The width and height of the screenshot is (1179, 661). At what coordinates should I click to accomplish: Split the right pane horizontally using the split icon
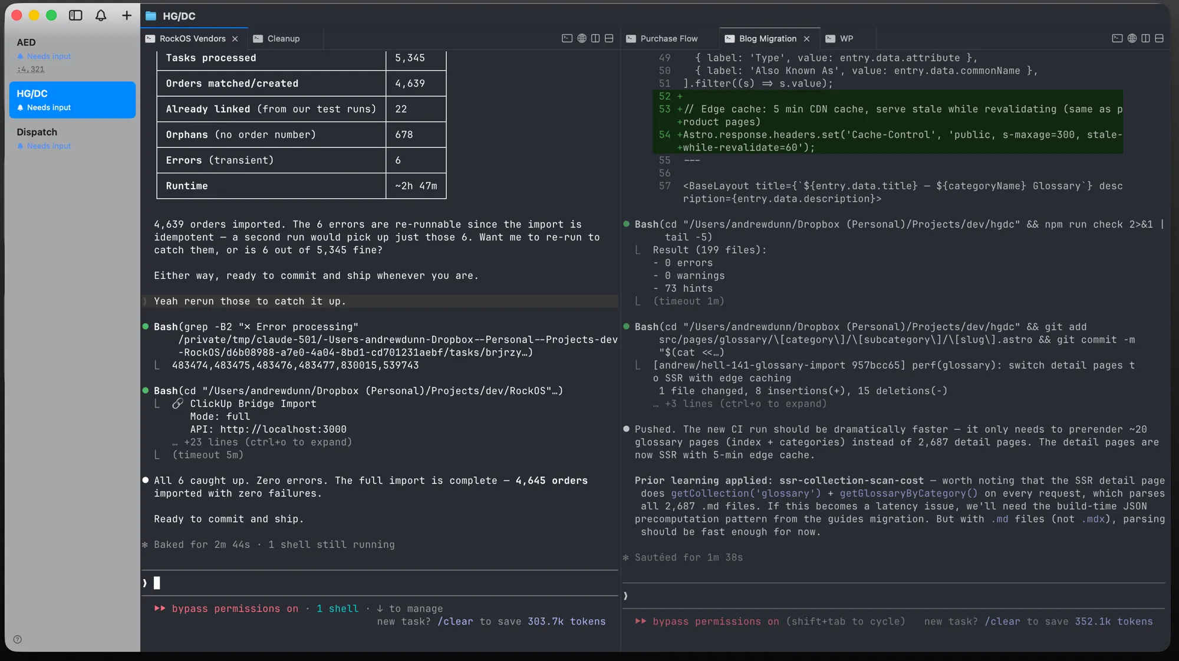pos(1160,38)
